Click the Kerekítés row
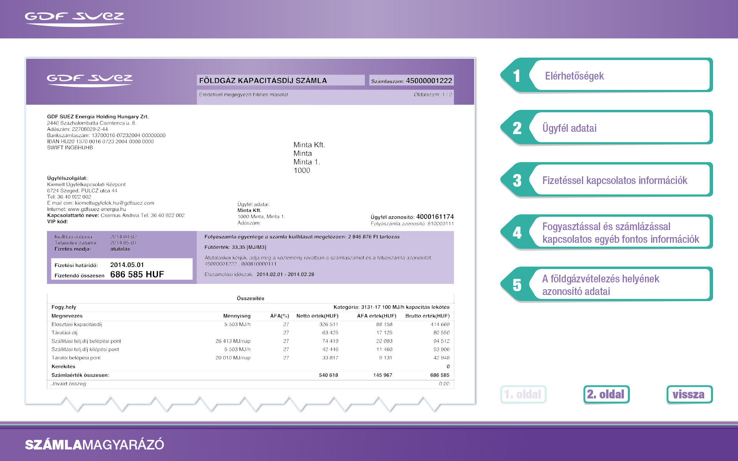The height and width of the screenshot is (461, 738). pos(250,366)
